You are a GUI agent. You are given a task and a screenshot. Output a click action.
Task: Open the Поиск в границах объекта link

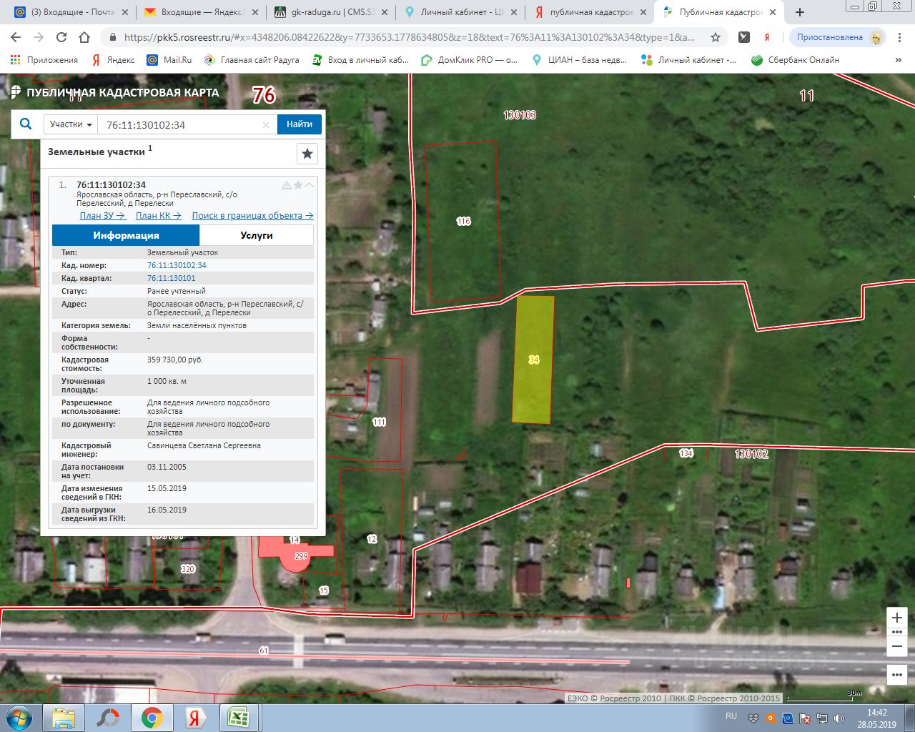click(x=252, y=215)
